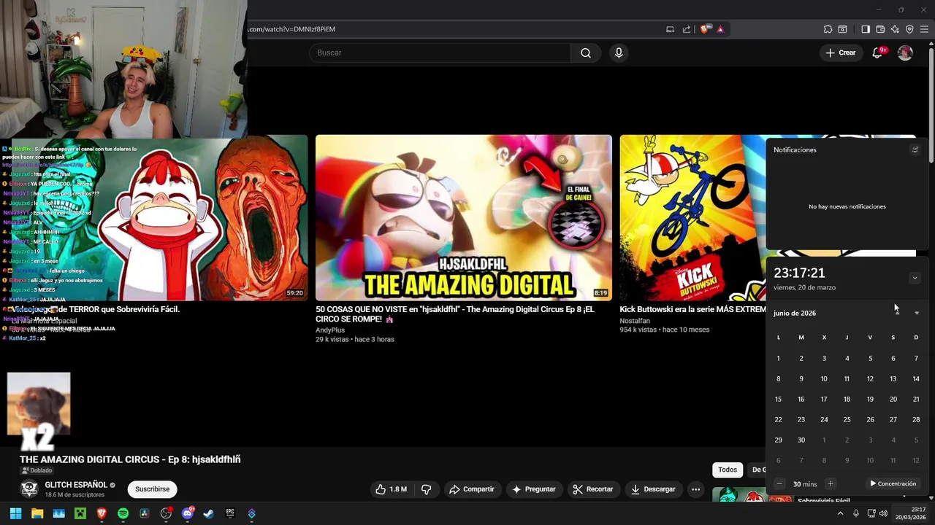Viewport: 935px width, 525px height.
Task: Click the like button showing 1.8 M
Action: [391, 489]
